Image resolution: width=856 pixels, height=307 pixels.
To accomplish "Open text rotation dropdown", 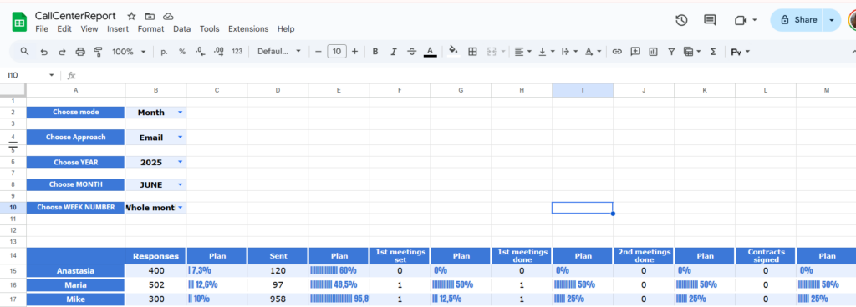I will point(593,52).
